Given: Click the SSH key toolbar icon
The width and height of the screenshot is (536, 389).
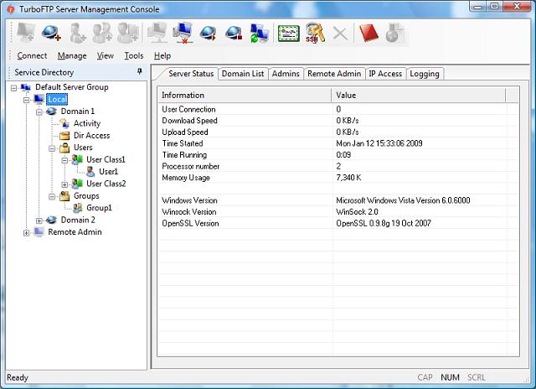Looking at the screenshot, I should [314, 33].
